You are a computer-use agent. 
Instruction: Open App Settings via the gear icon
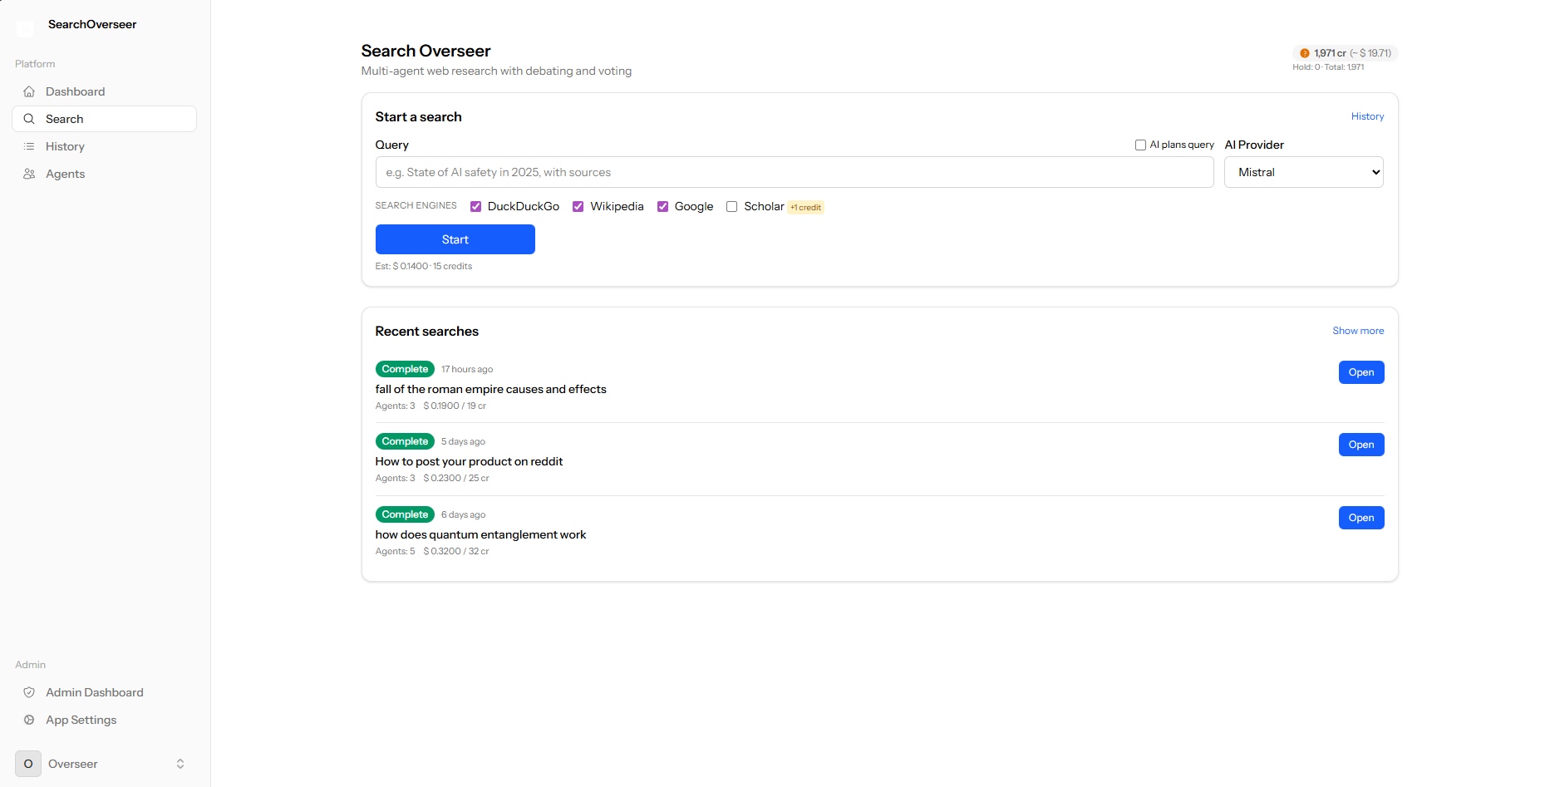[29, 720]
